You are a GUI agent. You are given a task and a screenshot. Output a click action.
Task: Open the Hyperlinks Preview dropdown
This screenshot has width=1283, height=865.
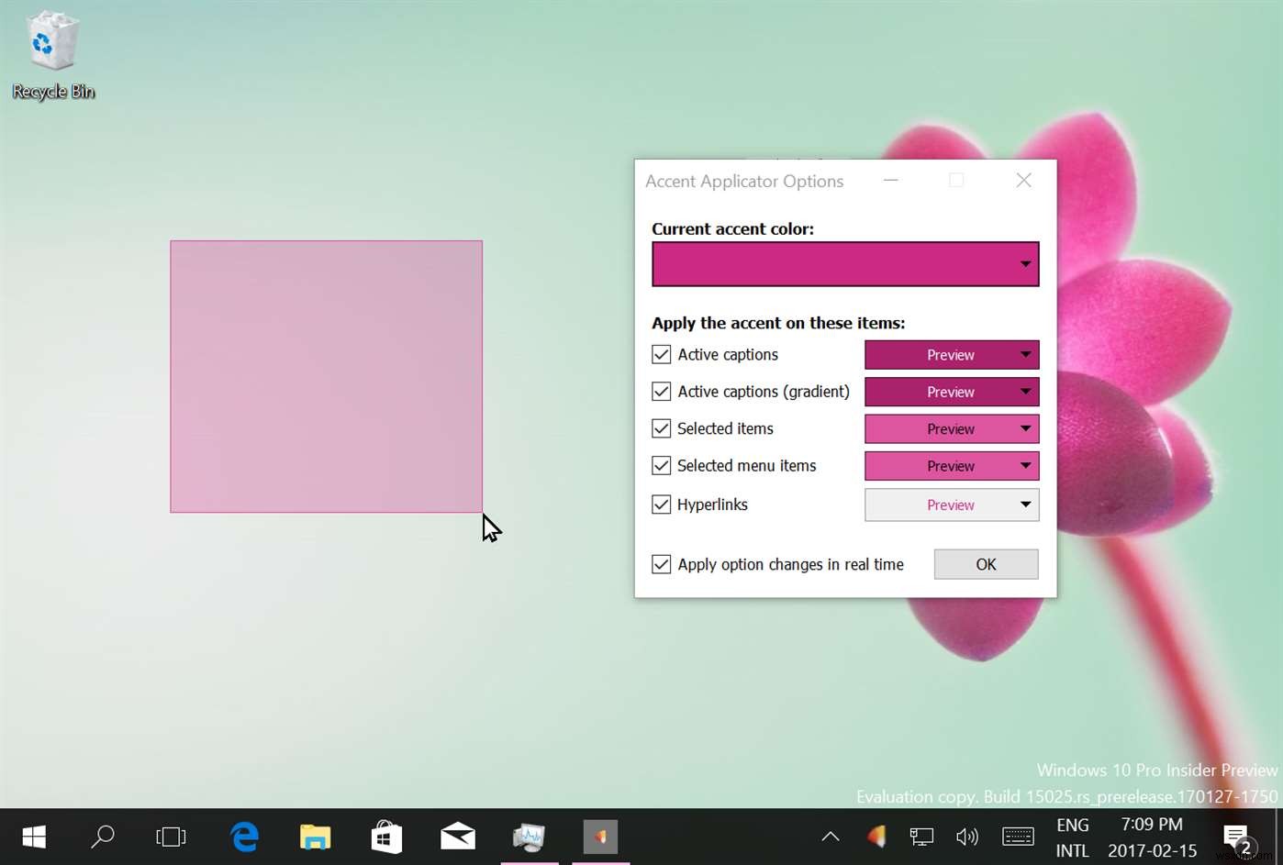pos(1025,505)
